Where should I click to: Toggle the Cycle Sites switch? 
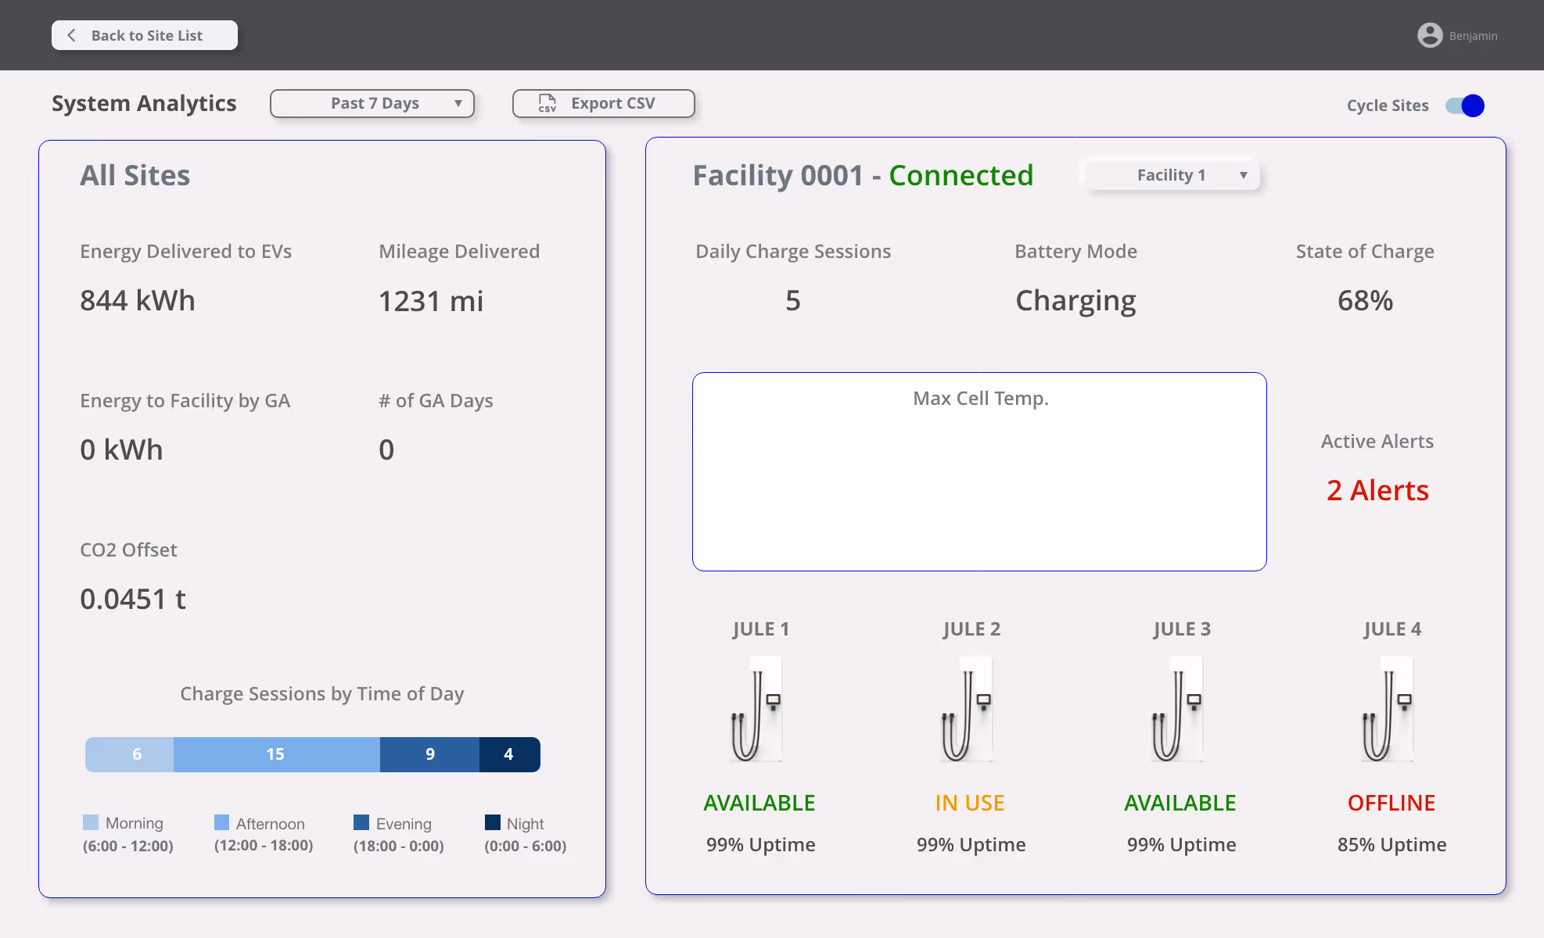[1464, 106]
